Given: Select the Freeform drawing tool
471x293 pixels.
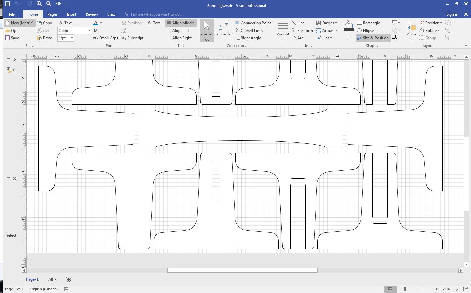Looking at the screenshot, I should (x=303, y=30).
